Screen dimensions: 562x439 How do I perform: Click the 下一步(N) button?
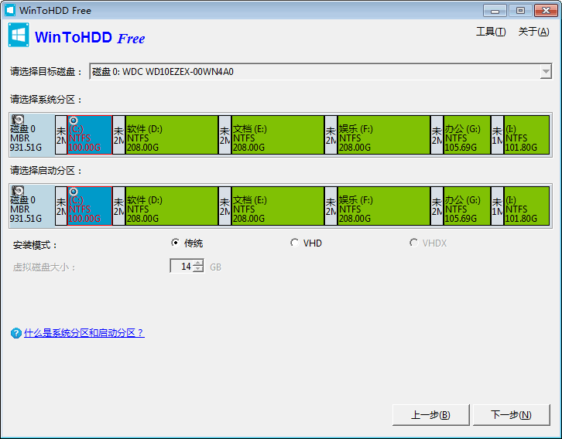511,415
